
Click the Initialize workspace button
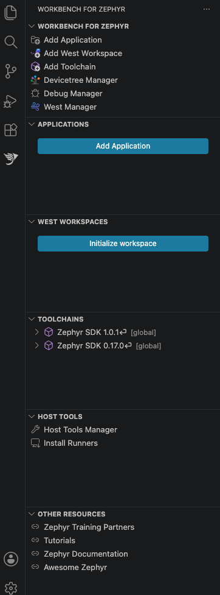click(x=123, y=244)
